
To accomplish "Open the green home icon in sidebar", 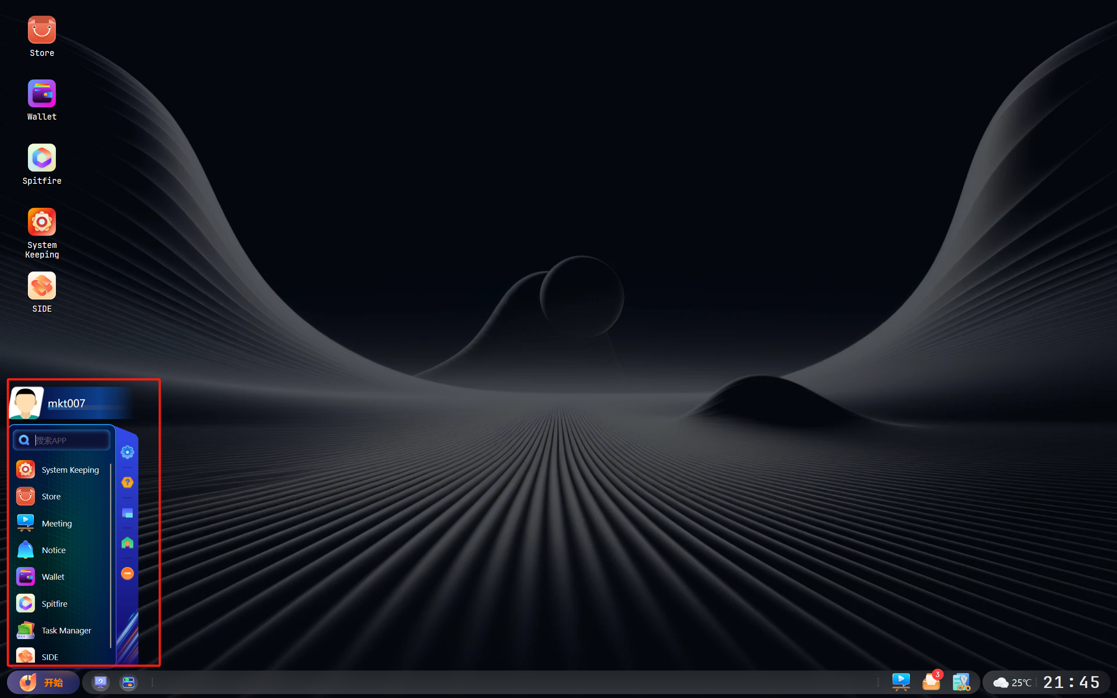I will 127,543.
